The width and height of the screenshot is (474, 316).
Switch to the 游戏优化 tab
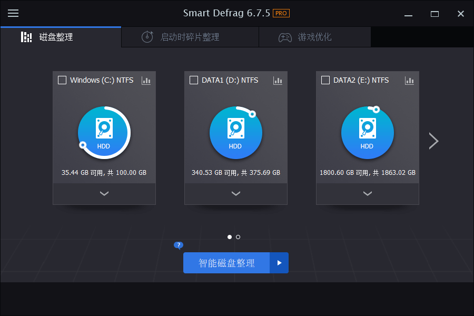tap(314, 37)
